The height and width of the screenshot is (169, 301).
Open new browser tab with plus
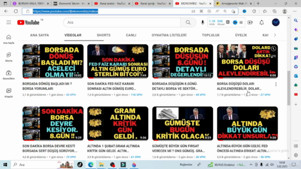point(258,3)
